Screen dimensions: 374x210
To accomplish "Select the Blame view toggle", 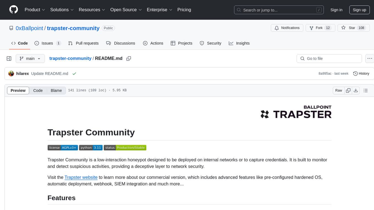I will [56, 90].
